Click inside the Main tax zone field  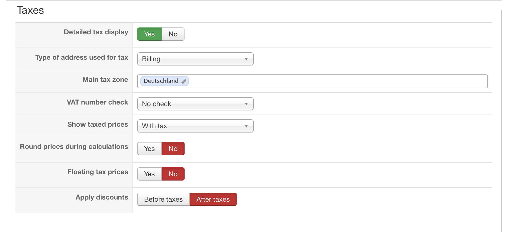pos(336,81)
